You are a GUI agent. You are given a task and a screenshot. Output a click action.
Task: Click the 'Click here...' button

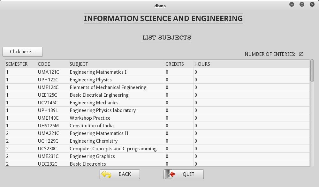click(x=23, y=52)
